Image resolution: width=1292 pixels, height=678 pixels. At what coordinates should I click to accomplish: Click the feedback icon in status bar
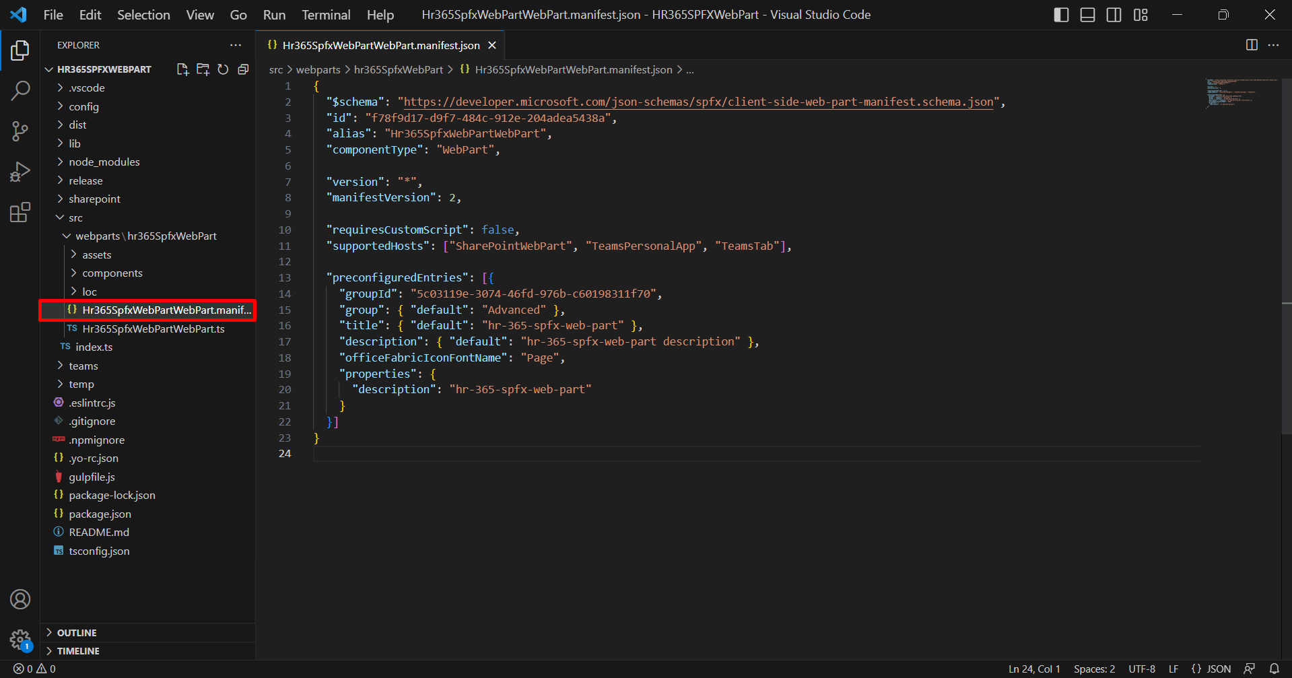click(1249, 669)
